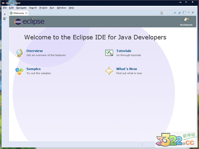This screenshot has width=199, height=149.
Task: Open the Search menu
Action: 33,8
